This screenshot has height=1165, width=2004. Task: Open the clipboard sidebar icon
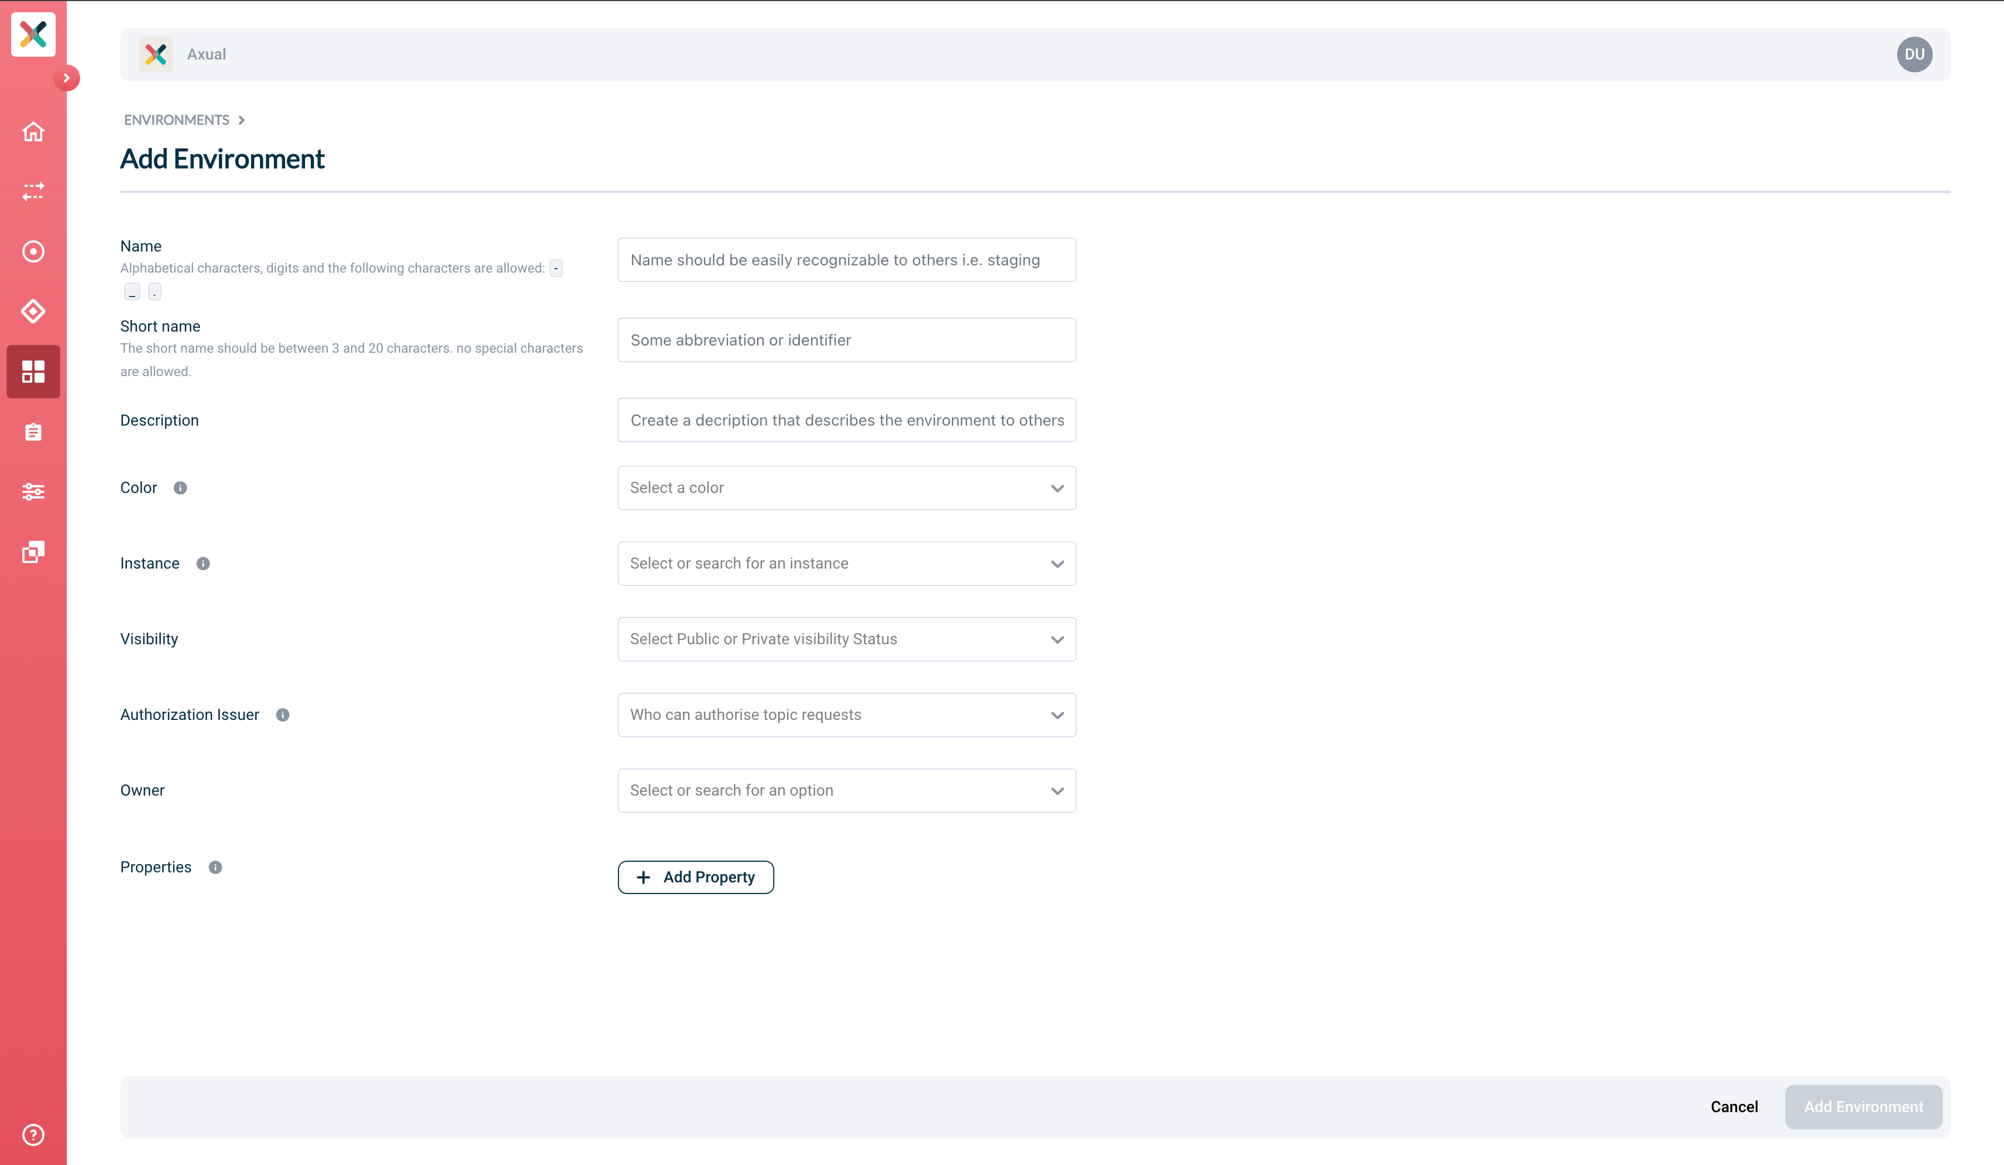[33, 432]
